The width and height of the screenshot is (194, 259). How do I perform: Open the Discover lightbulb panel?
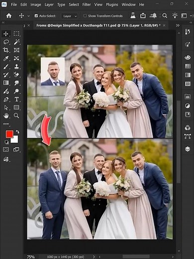tap(175, 15)
